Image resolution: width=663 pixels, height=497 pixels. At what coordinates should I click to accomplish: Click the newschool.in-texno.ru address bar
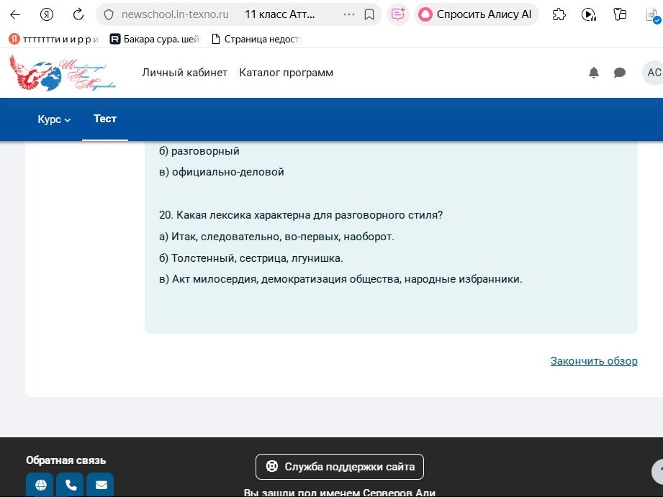click(175, 14)
